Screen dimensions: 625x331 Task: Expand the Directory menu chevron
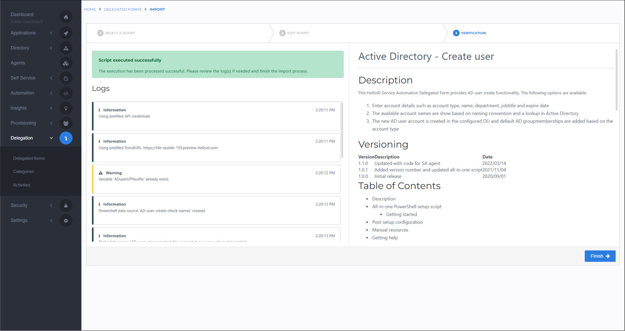[51, 48]
